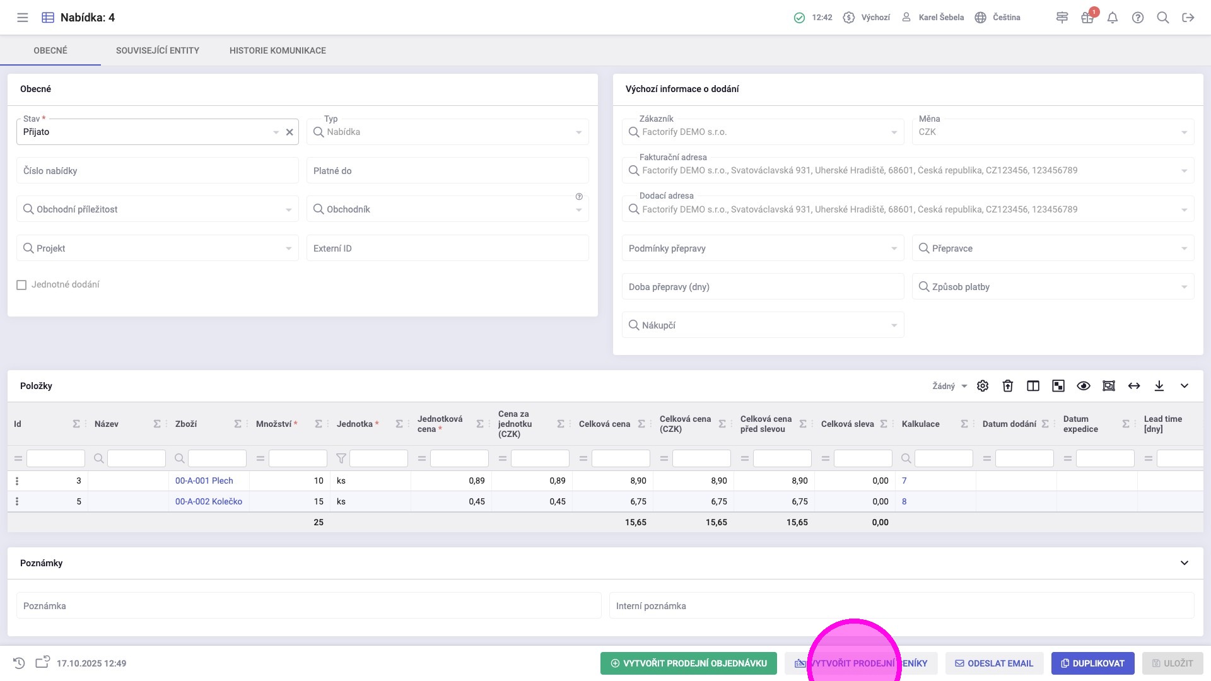
Task: Open change history clock icon
Action: point(19,663)
